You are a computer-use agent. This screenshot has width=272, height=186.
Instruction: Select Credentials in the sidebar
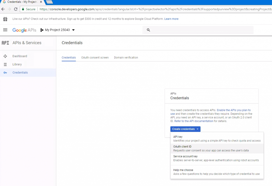coord(28,72)
